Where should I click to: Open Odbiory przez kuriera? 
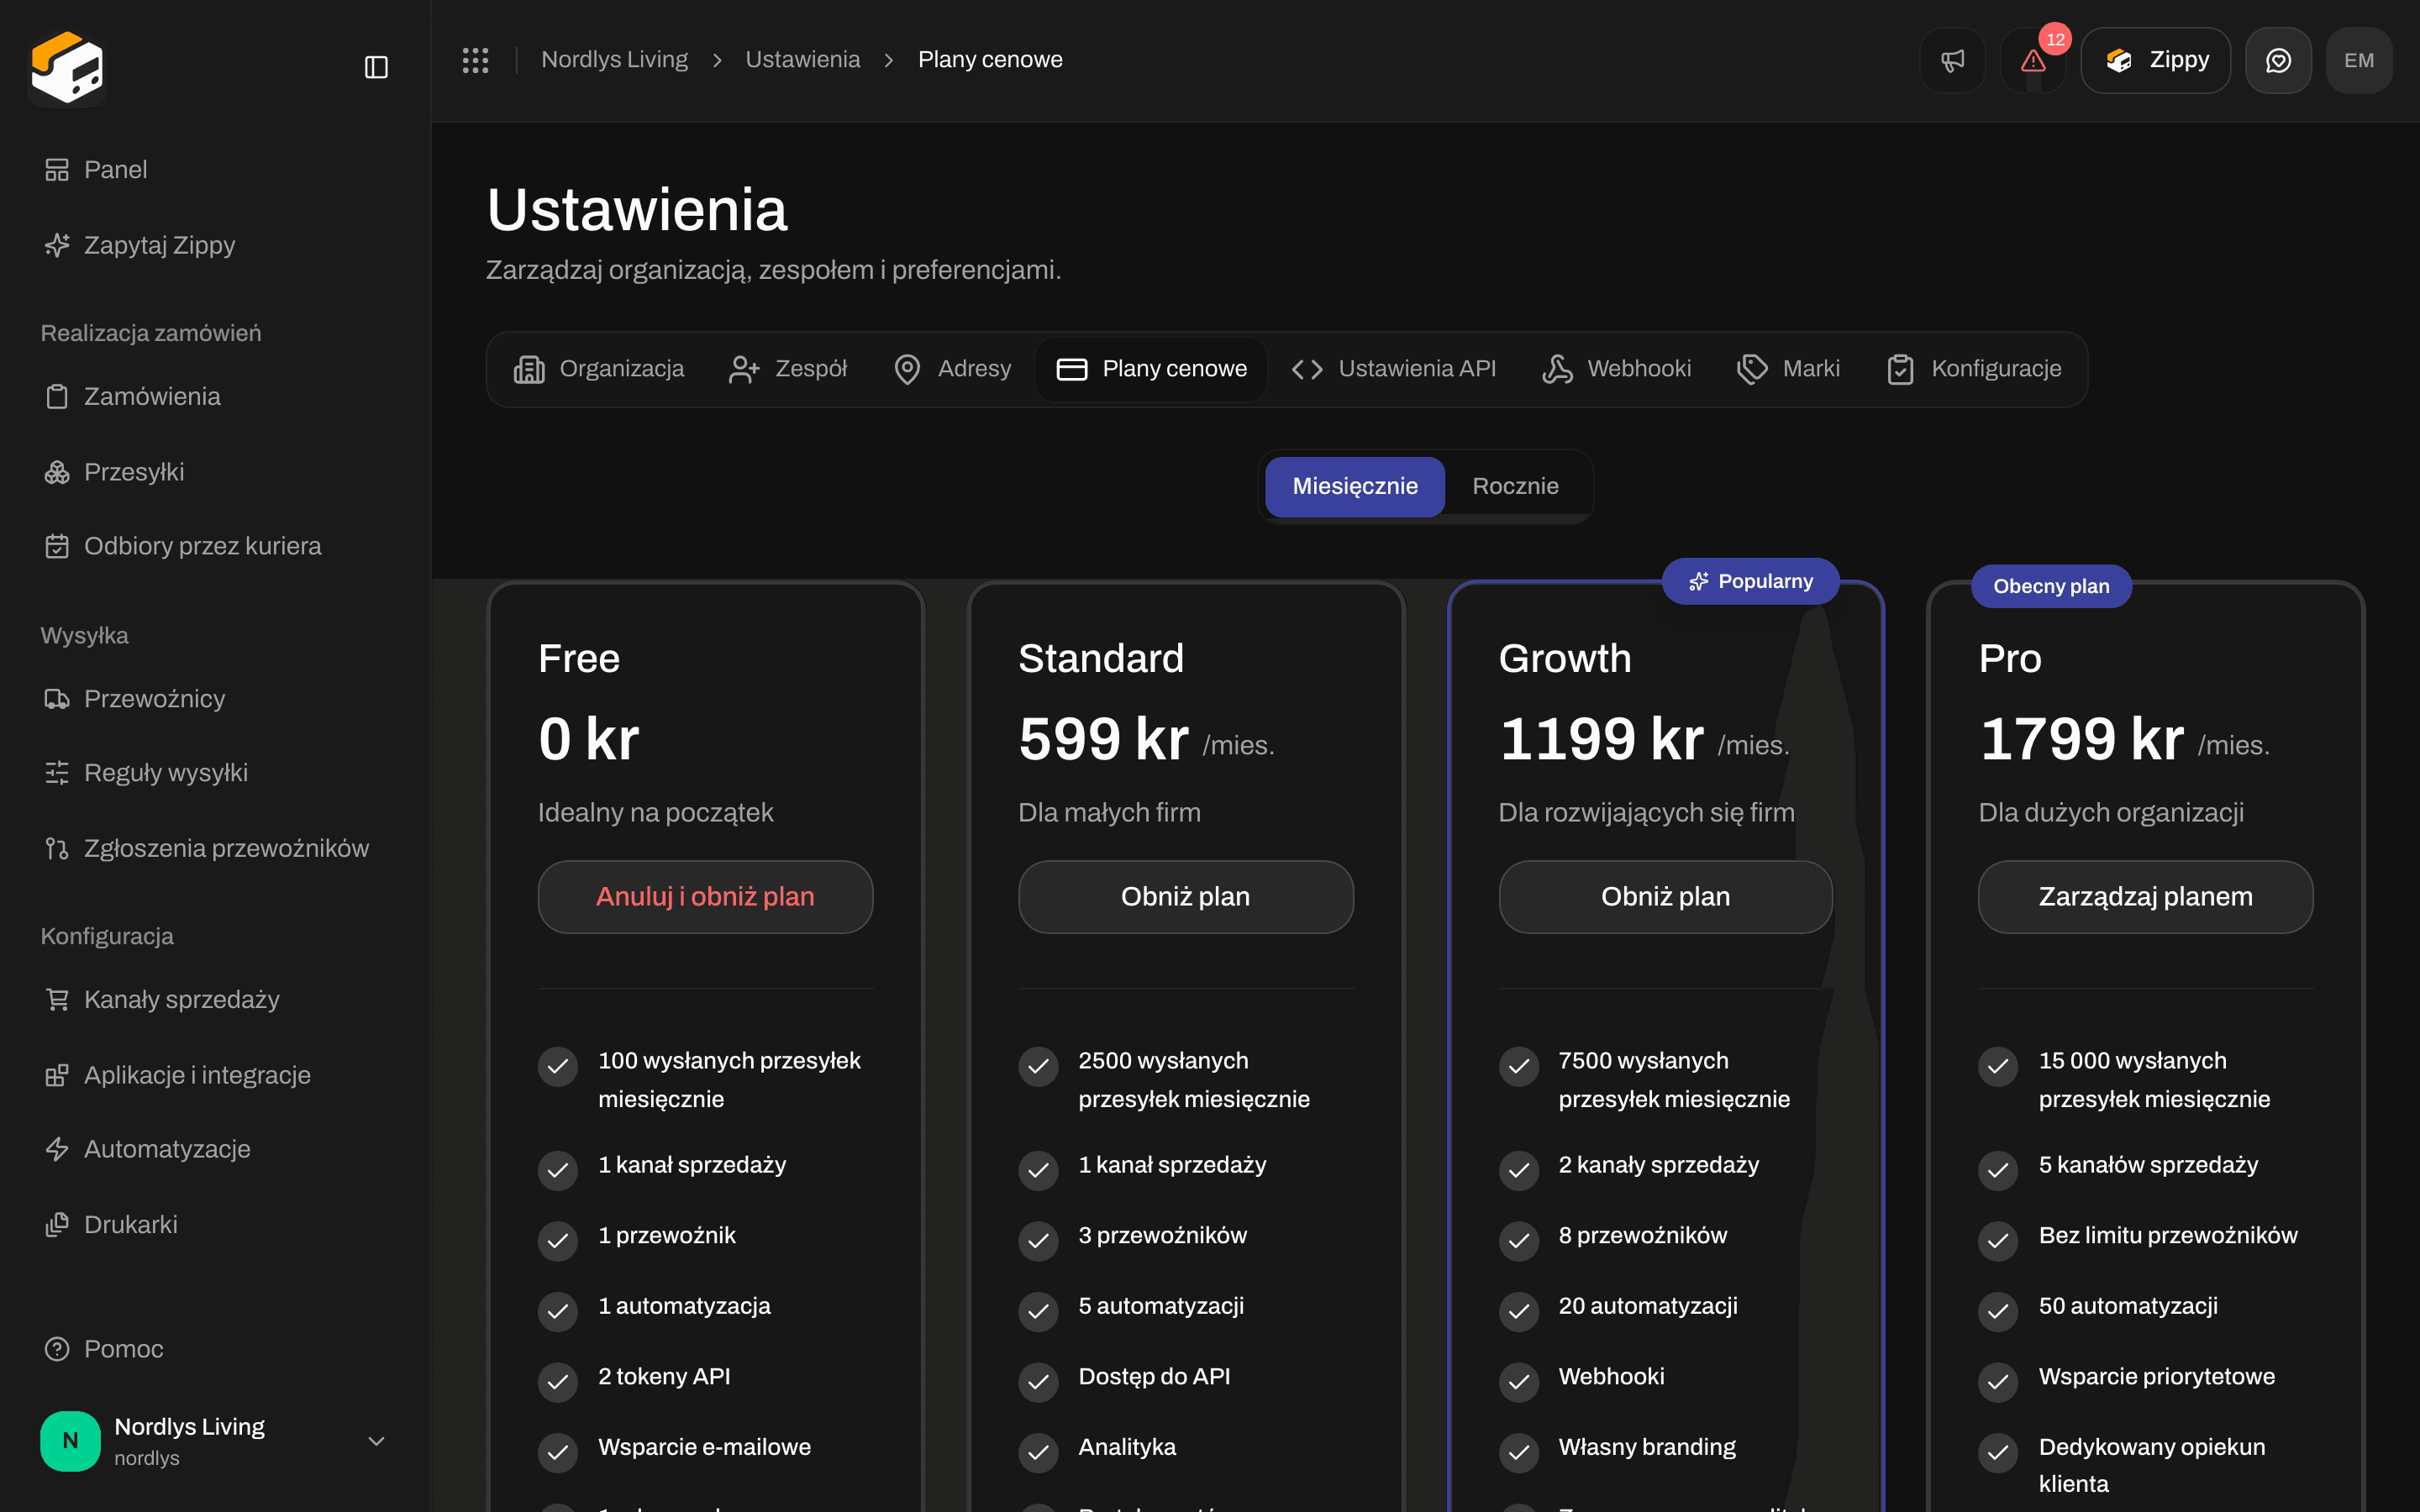215,546
